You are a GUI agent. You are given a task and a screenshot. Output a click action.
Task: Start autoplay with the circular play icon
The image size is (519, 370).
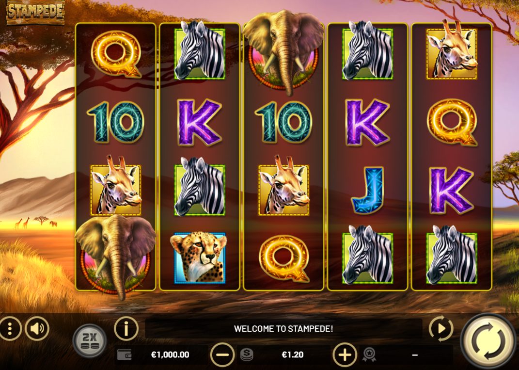(x=441, y=329)
